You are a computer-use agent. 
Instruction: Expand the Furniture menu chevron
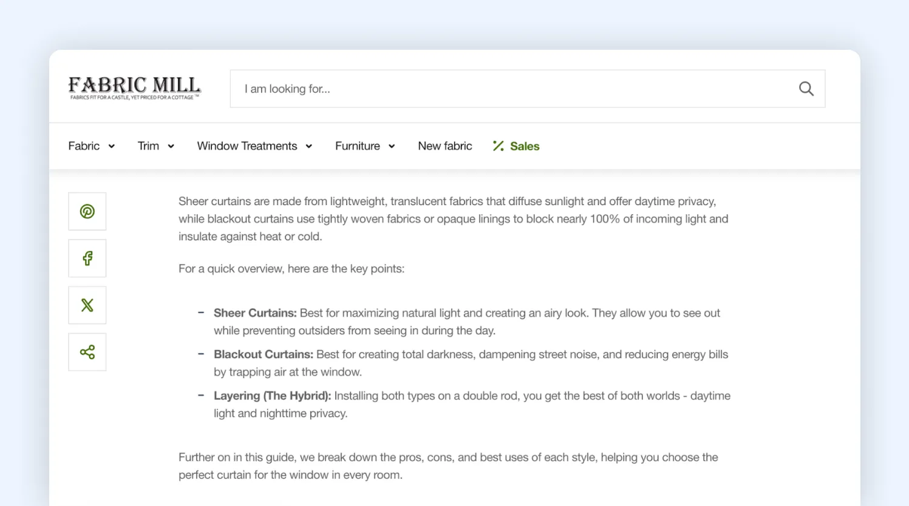392,146
